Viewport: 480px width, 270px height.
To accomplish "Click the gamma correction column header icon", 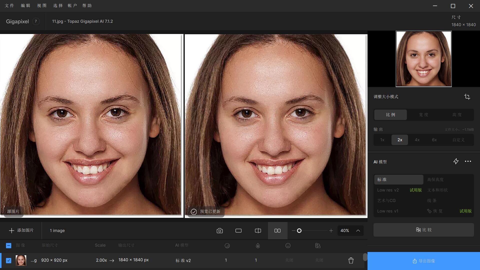I will coord(318,246).
